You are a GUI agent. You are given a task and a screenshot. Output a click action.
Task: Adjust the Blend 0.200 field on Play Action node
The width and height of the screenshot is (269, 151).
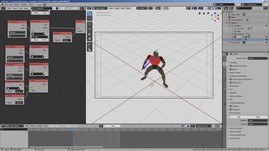40,40
